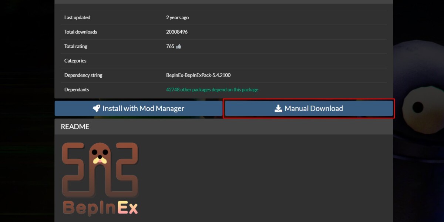444x222 pixels.
Task: Click the Manual Download button
Action: tap(309, 108)
